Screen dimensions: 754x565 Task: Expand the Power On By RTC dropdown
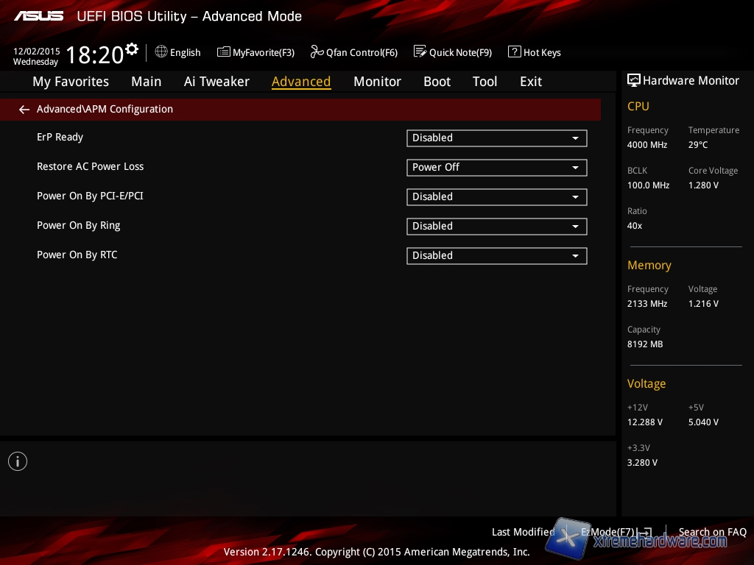(496, 255)
